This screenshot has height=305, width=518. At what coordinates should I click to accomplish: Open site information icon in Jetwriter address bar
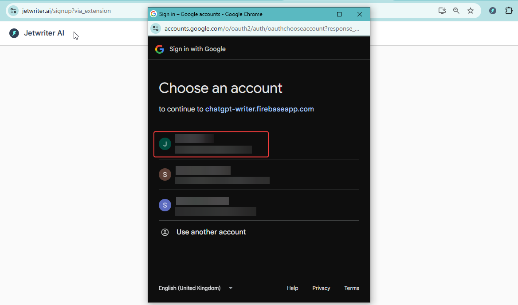(13, 11)
